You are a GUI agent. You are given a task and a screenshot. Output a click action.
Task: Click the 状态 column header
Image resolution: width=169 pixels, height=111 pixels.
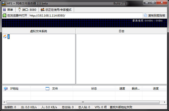click(94, 89)
